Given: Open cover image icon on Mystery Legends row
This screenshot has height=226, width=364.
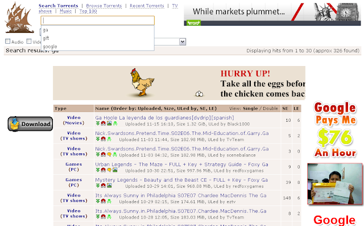Looking at the screenshot, I should tap(109, 186).
